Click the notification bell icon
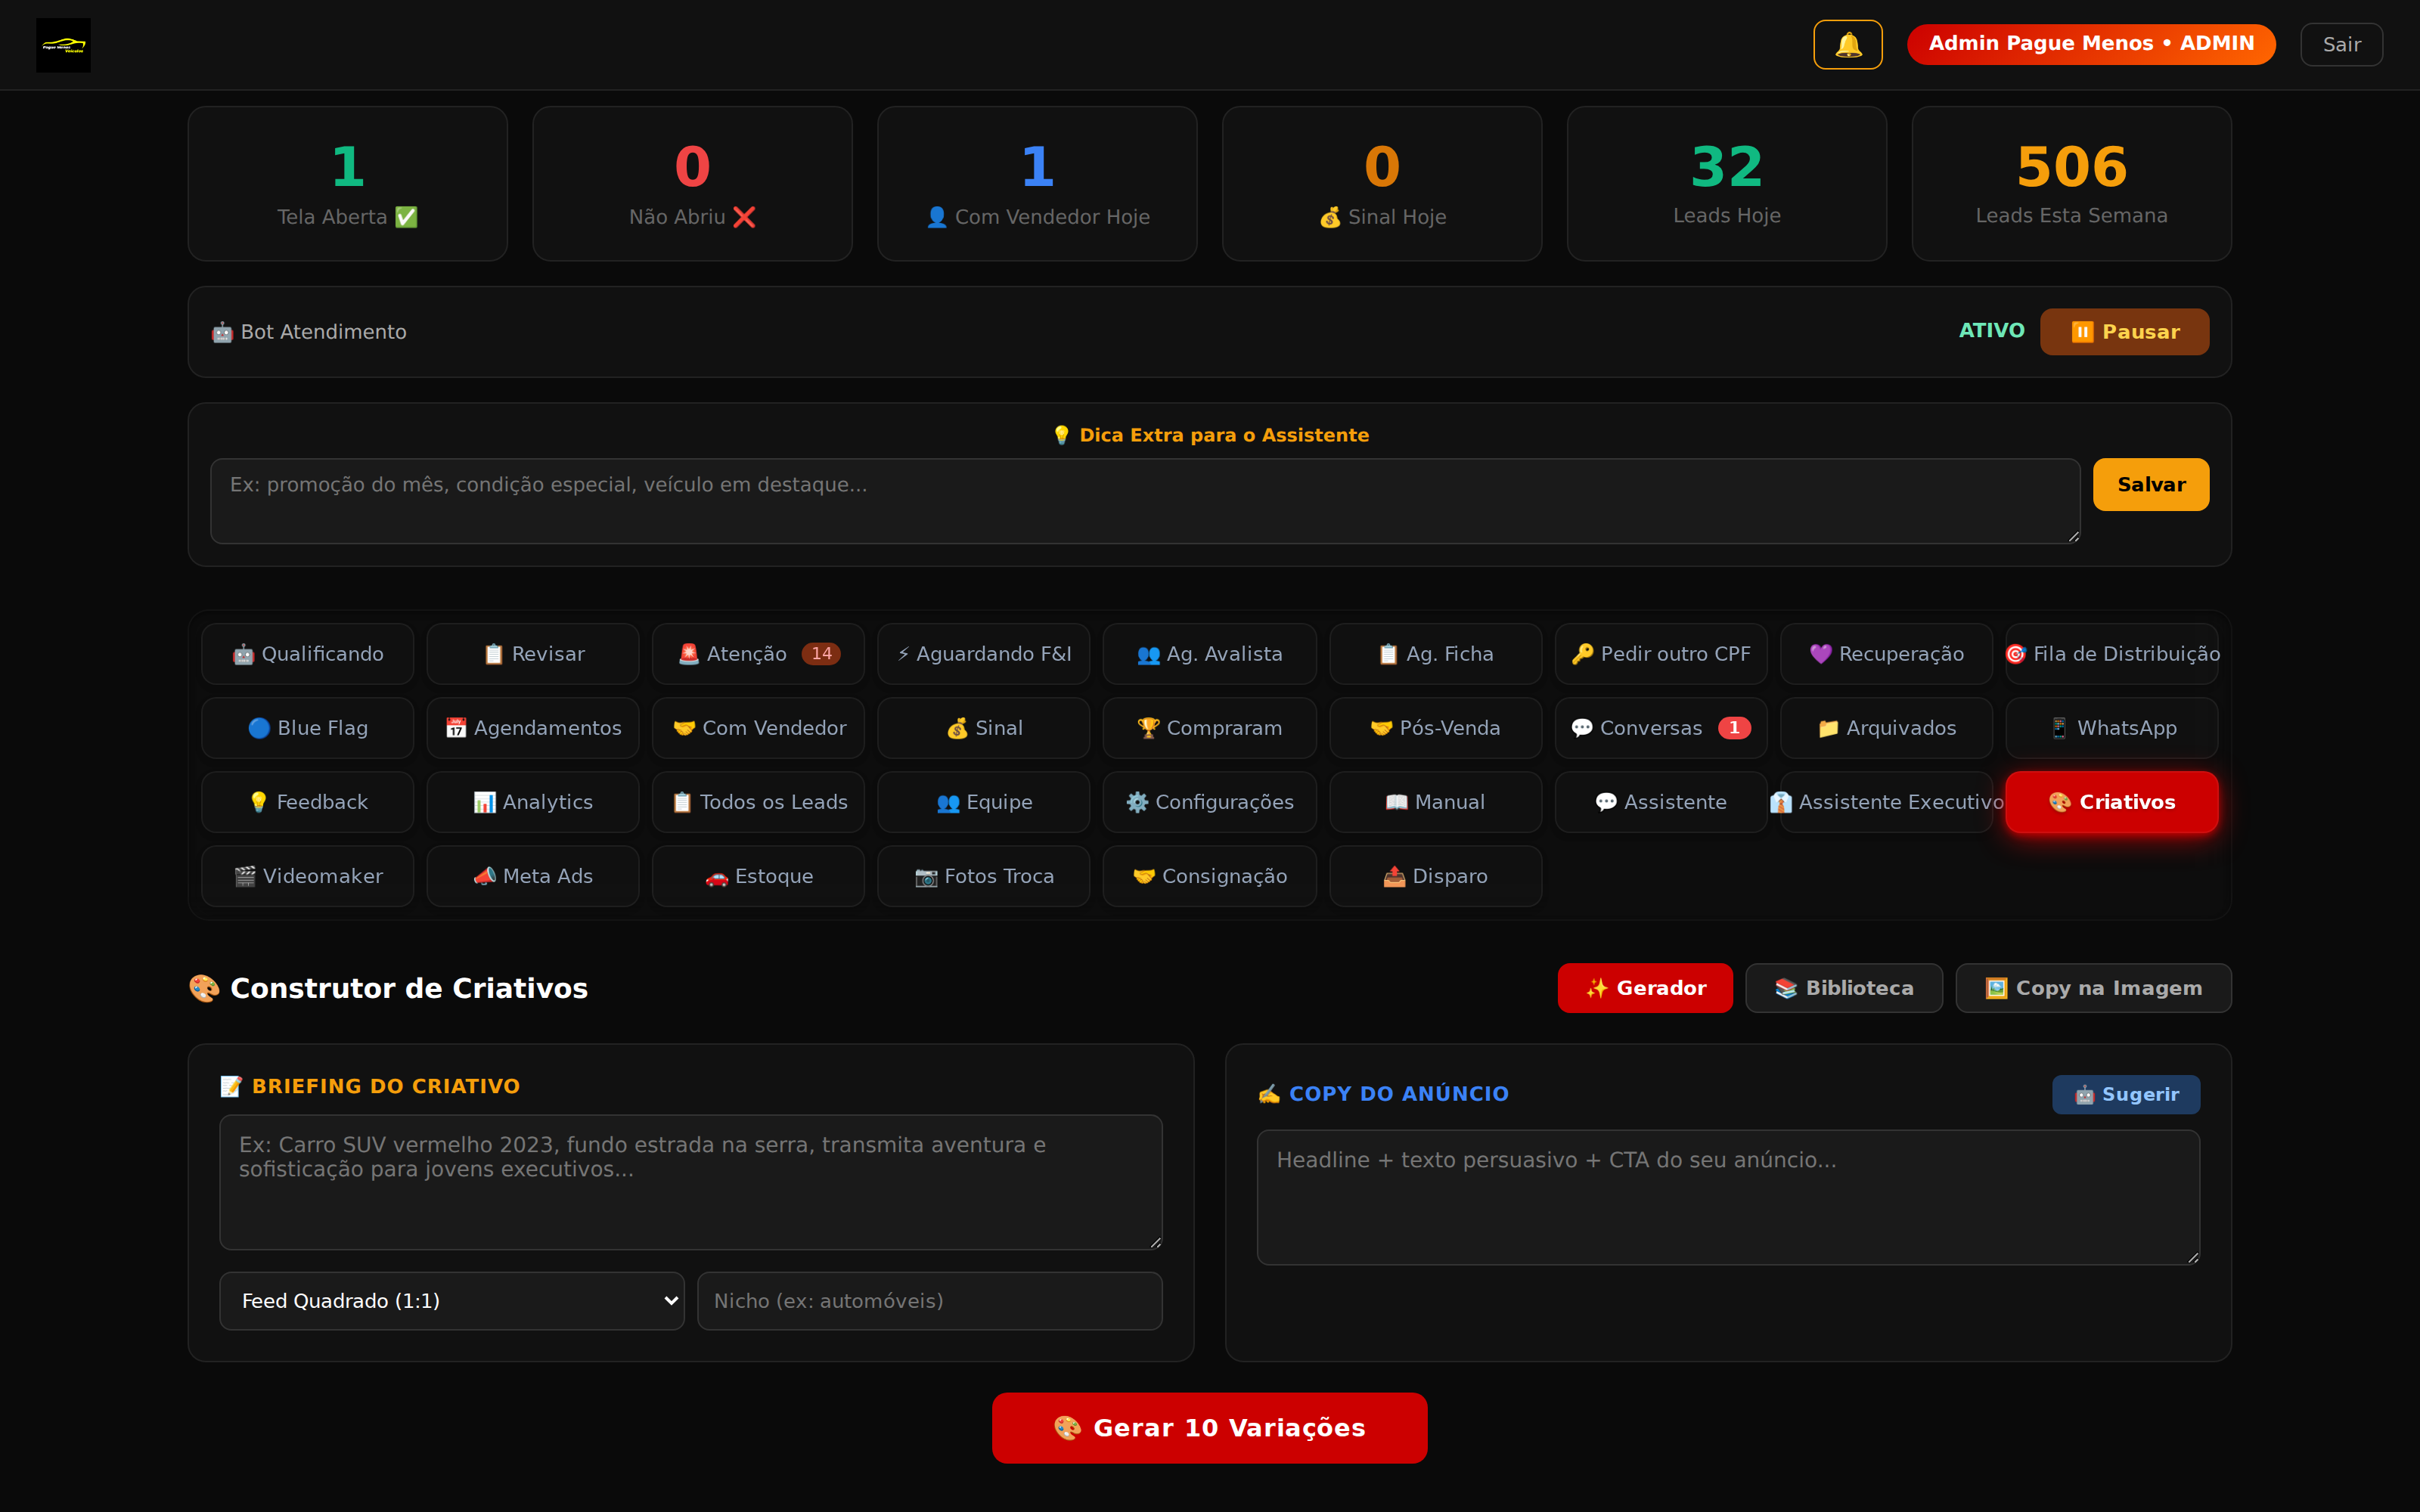 tap(1847, 44)
